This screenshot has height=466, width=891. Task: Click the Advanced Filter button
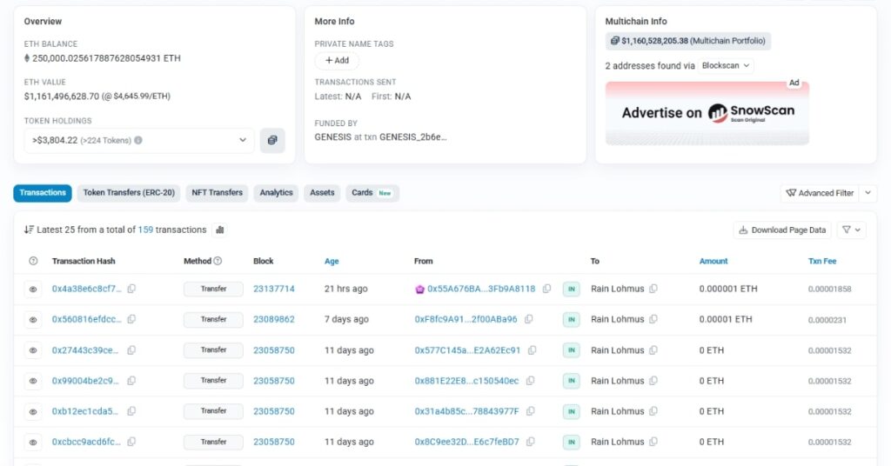coord(820,193)
